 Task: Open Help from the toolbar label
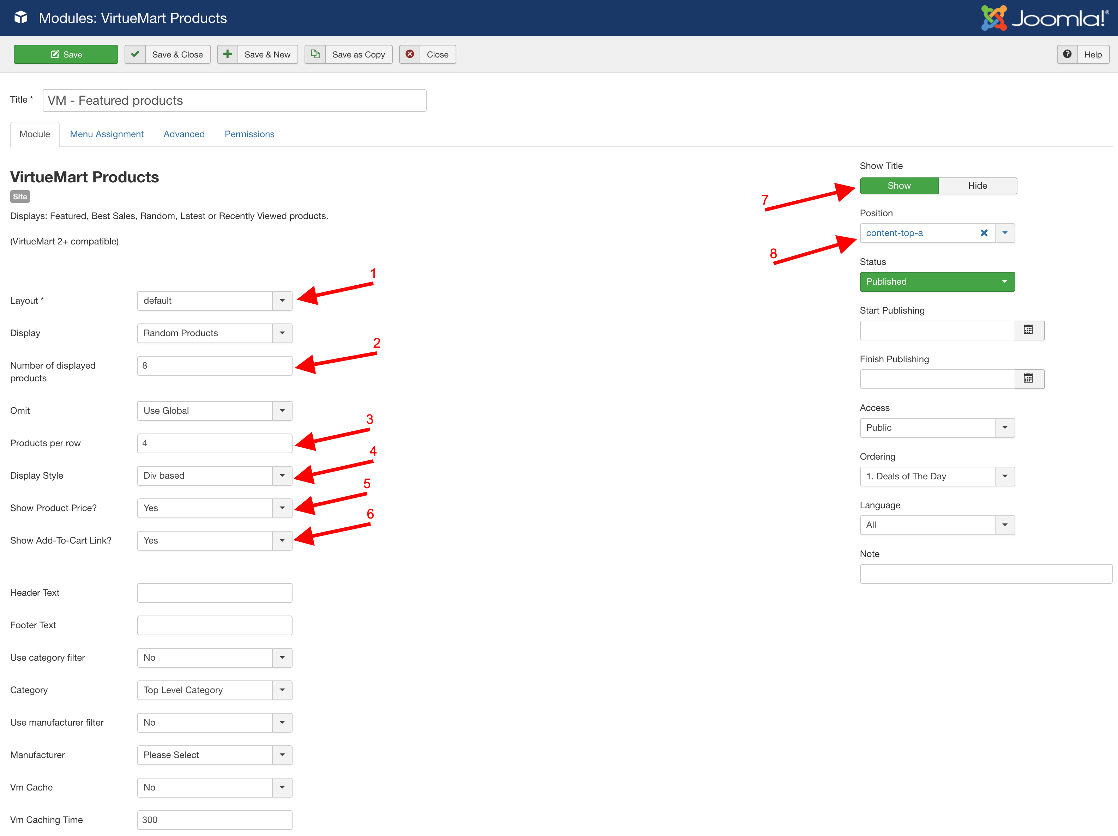point(1093,55)
